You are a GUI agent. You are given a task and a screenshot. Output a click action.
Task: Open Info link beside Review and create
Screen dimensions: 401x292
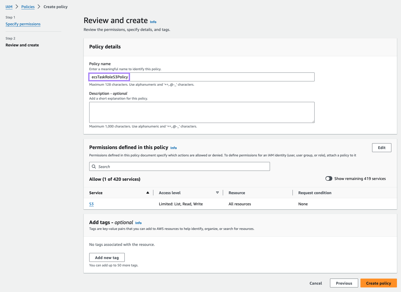tap(153, 22)
